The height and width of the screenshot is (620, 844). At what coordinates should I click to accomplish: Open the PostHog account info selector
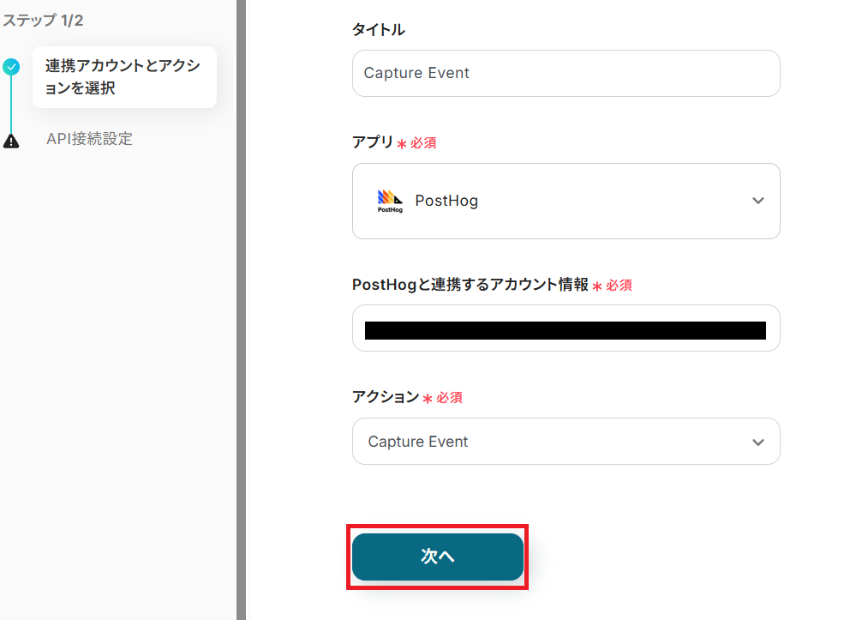pyautogui.click(x=566, y=328)
